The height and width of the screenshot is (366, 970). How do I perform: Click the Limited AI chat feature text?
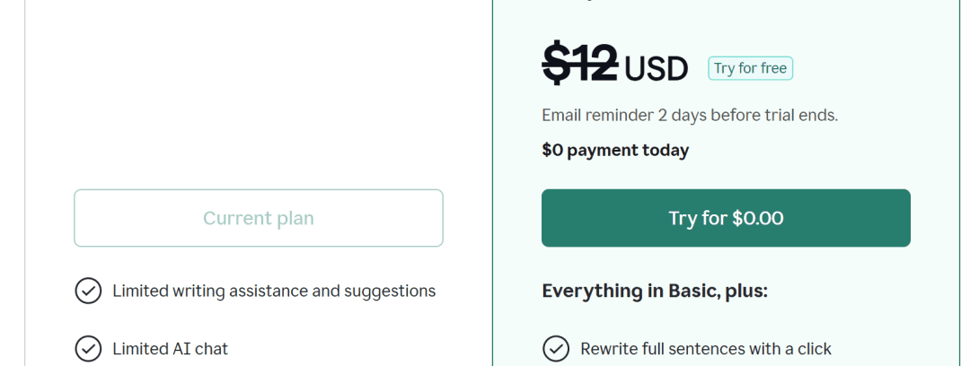point(171,349)
